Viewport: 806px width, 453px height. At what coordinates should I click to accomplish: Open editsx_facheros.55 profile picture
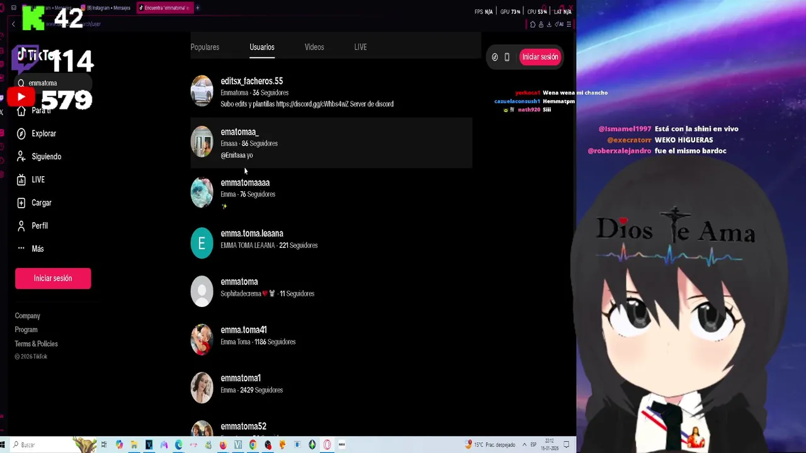202,91
